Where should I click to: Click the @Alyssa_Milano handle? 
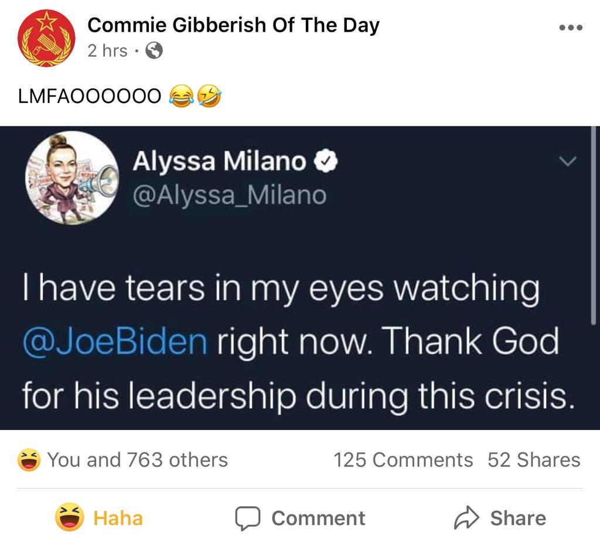pyautogui.click(x=229, y=194)
